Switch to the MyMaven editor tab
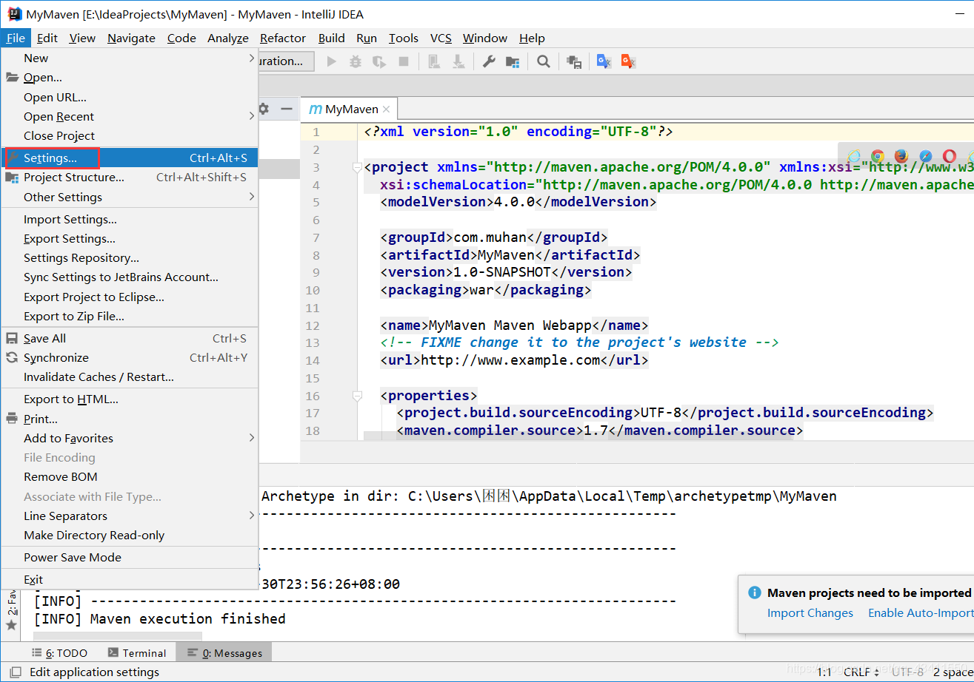Image resolution: width=974 pixels, height=682 pixels. [348, 109]
